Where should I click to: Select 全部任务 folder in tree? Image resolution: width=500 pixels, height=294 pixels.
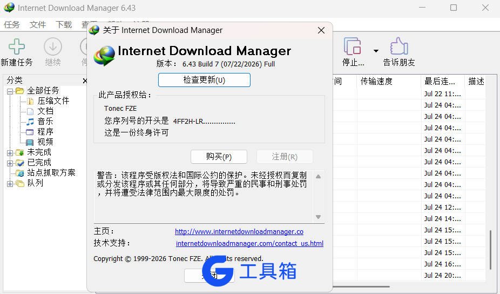(43, 91)
